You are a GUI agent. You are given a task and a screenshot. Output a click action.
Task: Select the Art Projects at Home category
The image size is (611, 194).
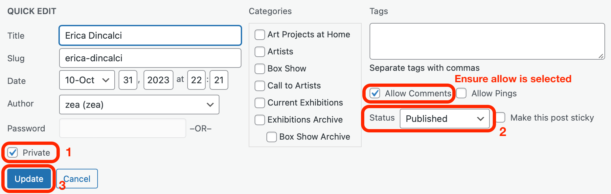click(x=260, y=35)
